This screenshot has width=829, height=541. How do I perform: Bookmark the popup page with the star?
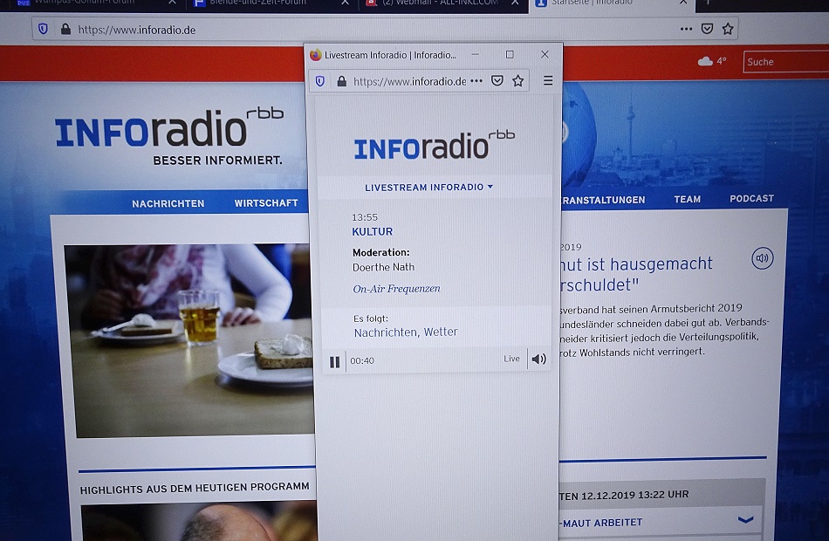pyautogui.click(x=518, y=80)
